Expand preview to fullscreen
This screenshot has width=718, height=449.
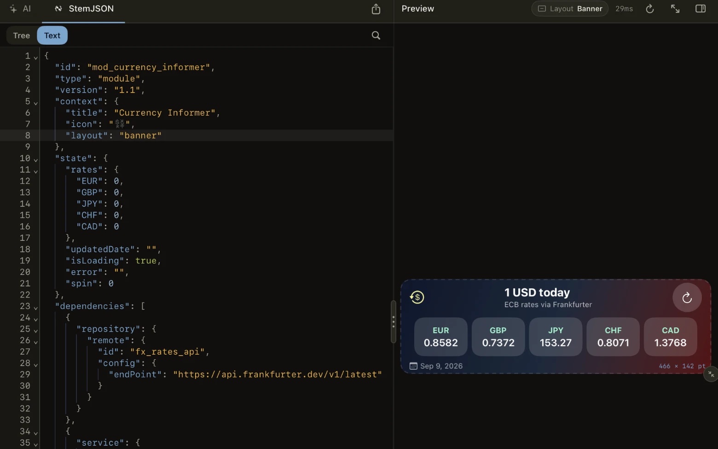click(675, 9)
